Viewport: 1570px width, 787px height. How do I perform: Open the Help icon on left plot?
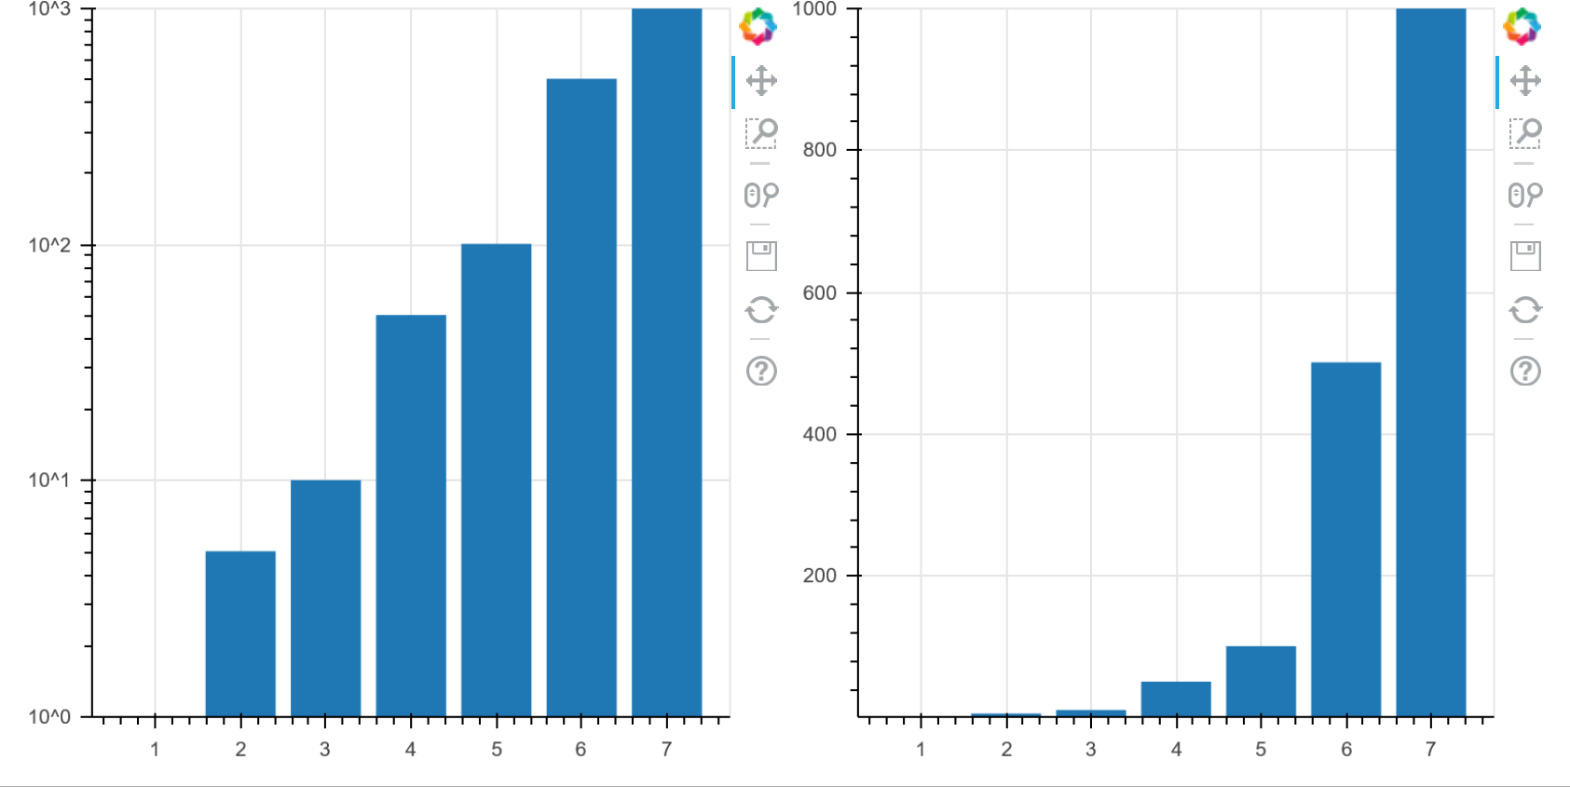(761, 371)
